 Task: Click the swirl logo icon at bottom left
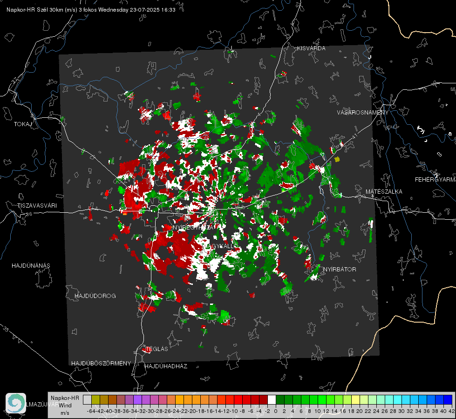tap(16, 403)
